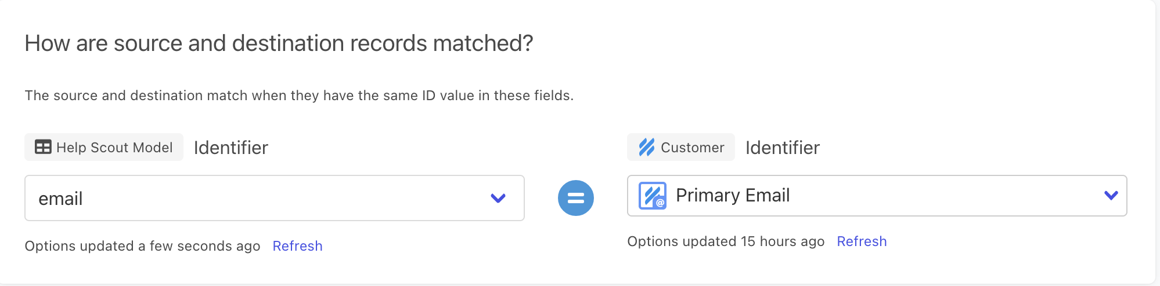Click the Primary Email field icon
This screenshot has height=286, width=1160.
(652, 196)
